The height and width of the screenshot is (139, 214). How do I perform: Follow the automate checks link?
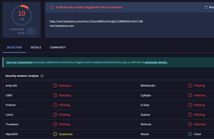[x=156, y=62]
